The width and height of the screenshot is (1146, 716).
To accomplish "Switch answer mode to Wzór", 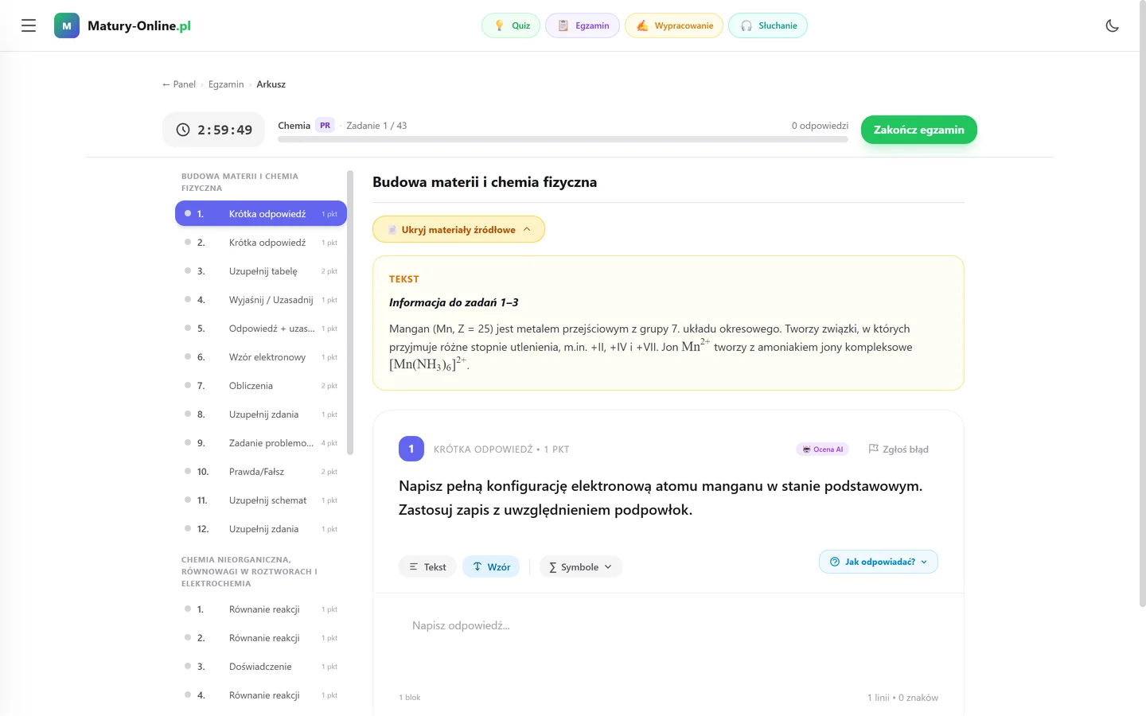I will (491, 566).
